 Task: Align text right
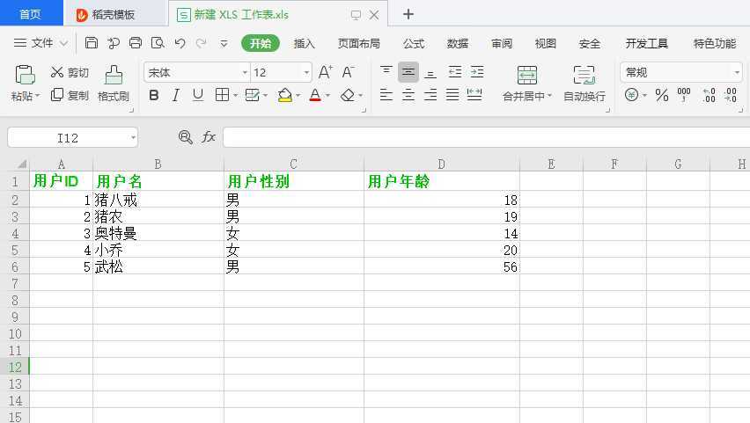430,95
